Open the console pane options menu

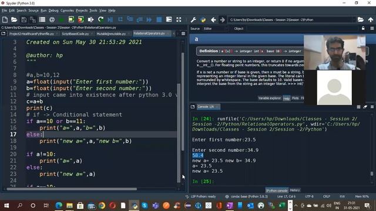(372, 107)
